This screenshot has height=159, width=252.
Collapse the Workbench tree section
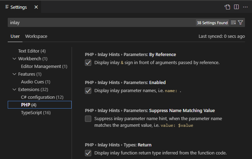pos(14,59)
